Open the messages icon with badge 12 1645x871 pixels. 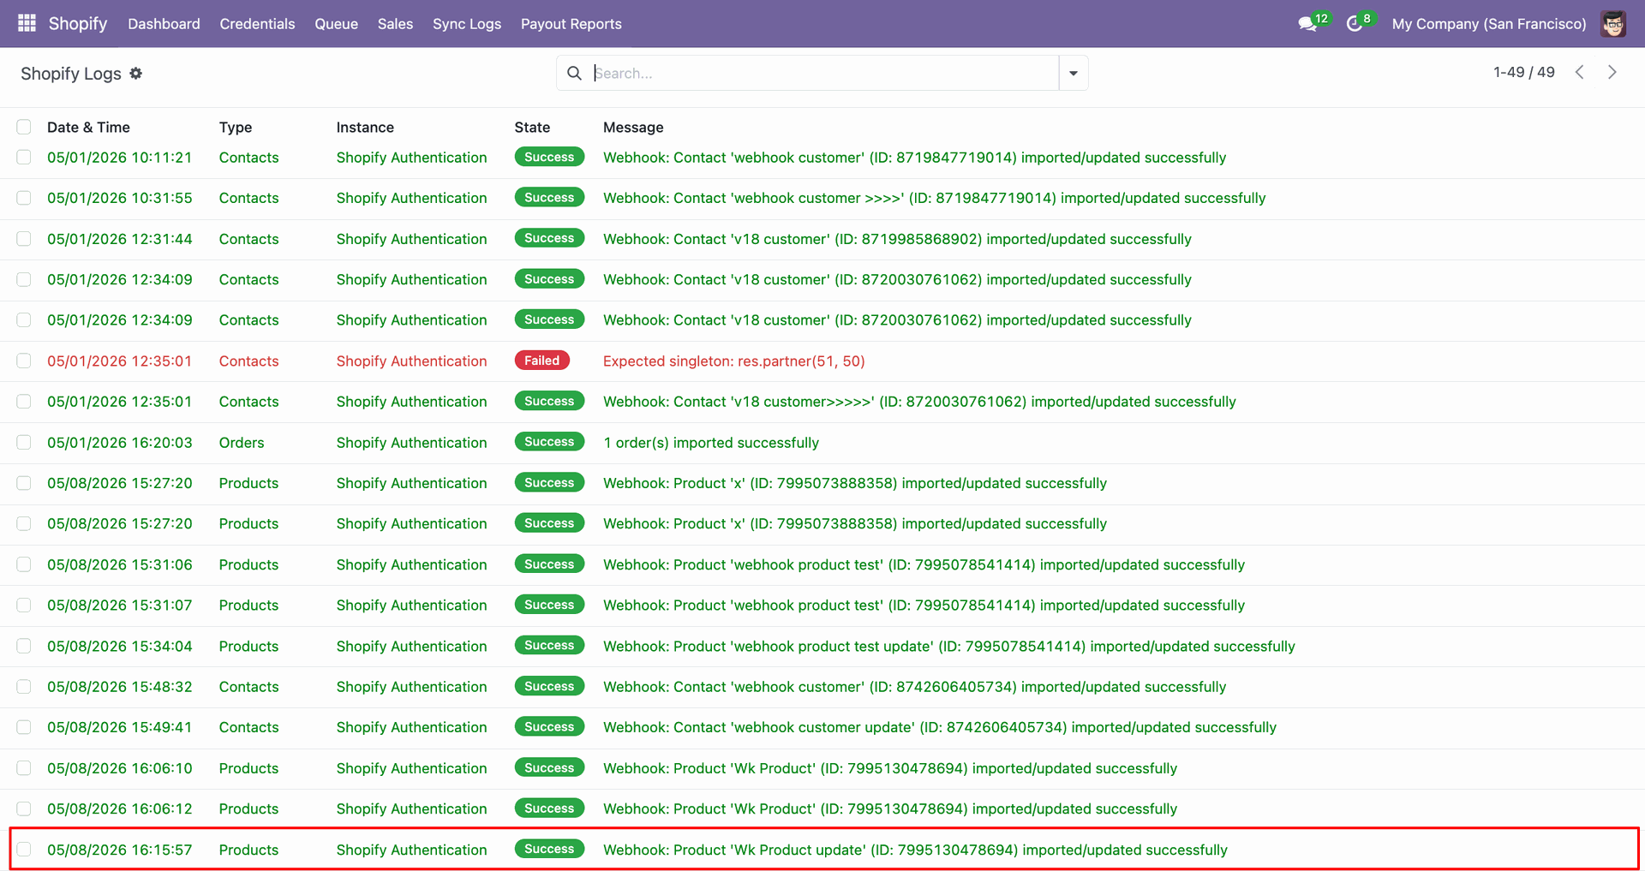[1307, 24]
